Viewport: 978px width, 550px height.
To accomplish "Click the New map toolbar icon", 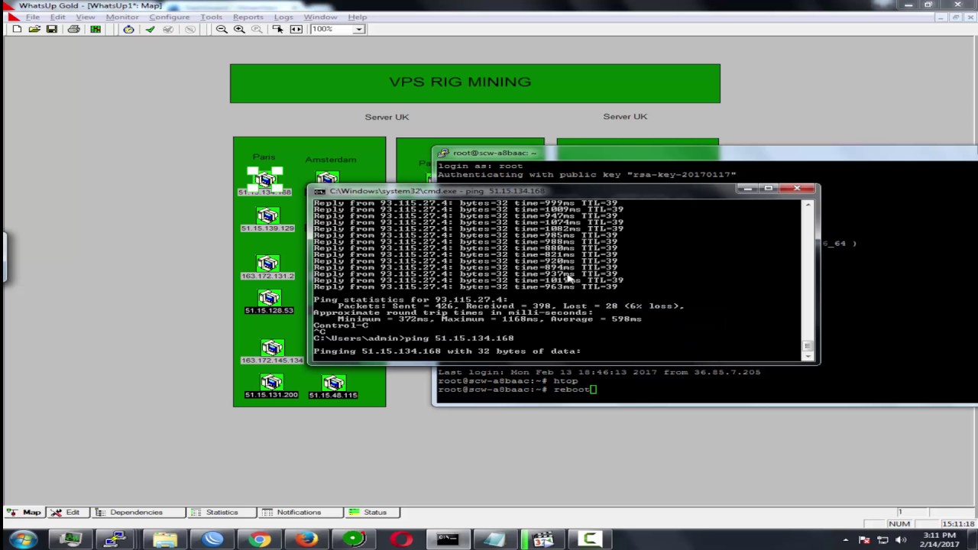I will point(17,29).
